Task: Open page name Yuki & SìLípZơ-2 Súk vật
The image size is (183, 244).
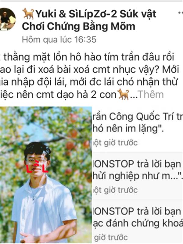Action: 89,14
